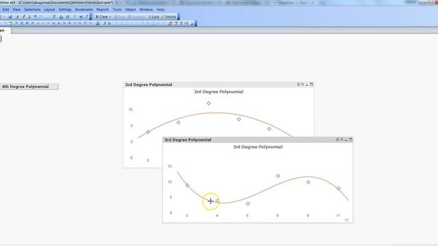Open the Window menu
Screen dimensions: 438x246
[146, 10]
